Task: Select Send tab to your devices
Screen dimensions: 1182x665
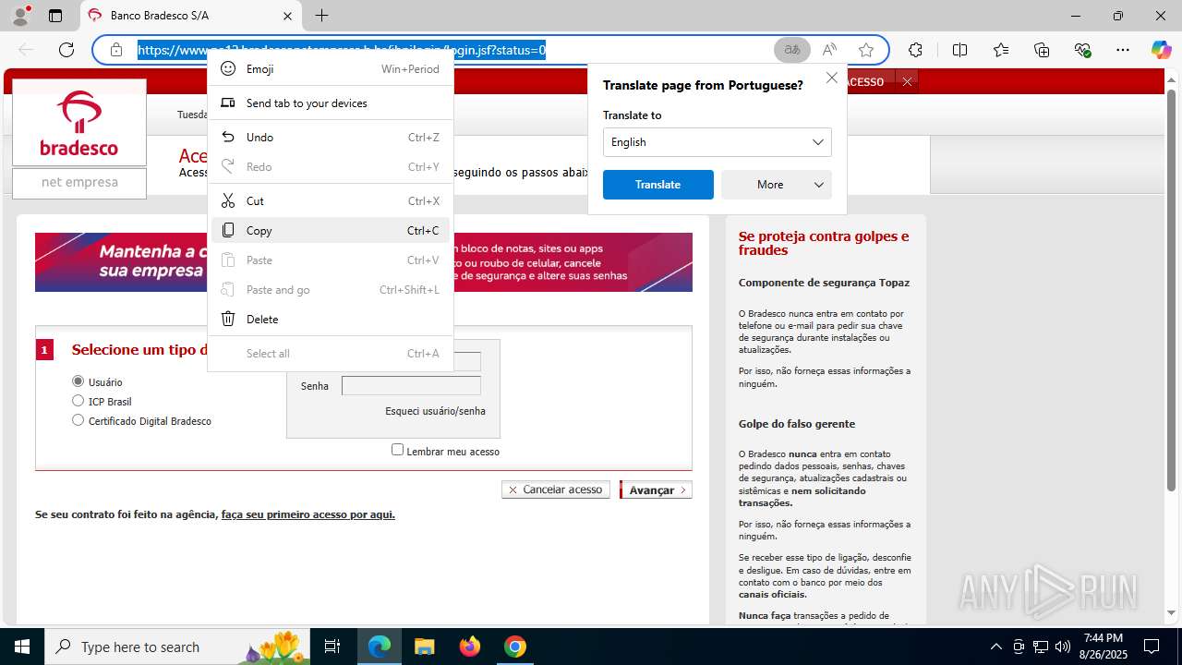Action: [331, 103]
